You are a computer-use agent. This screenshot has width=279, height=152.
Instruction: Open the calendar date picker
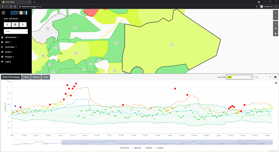(15, 25)
